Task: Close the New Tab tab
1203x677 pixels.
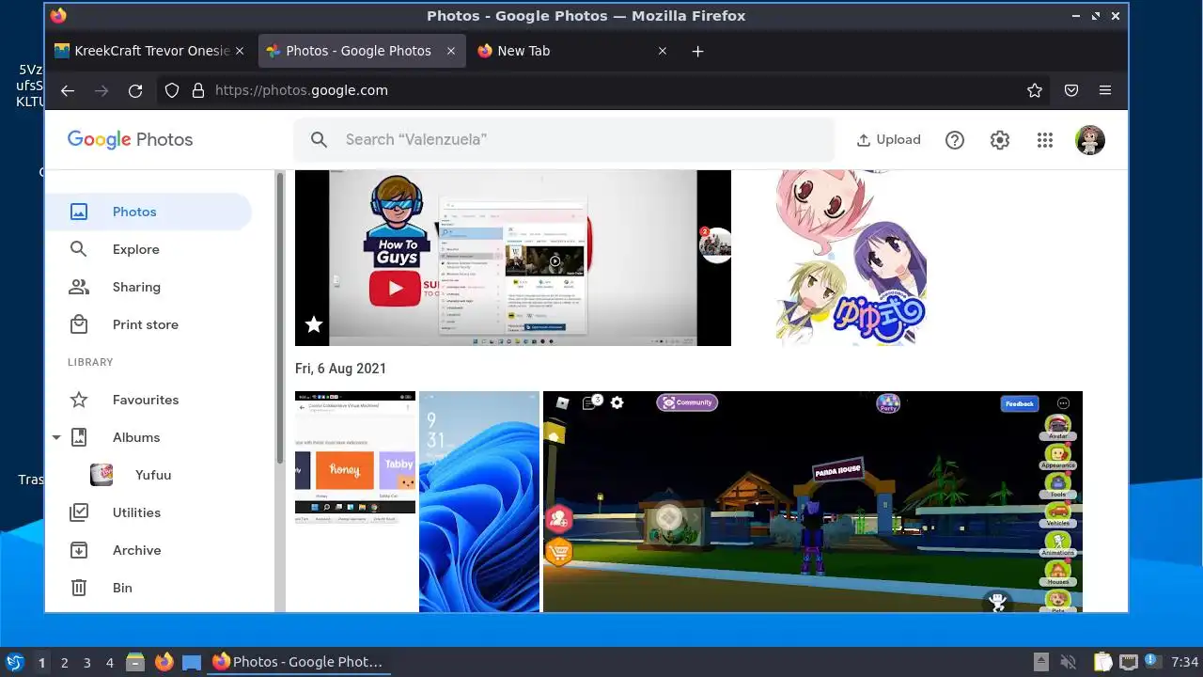Action: [663, 51]
